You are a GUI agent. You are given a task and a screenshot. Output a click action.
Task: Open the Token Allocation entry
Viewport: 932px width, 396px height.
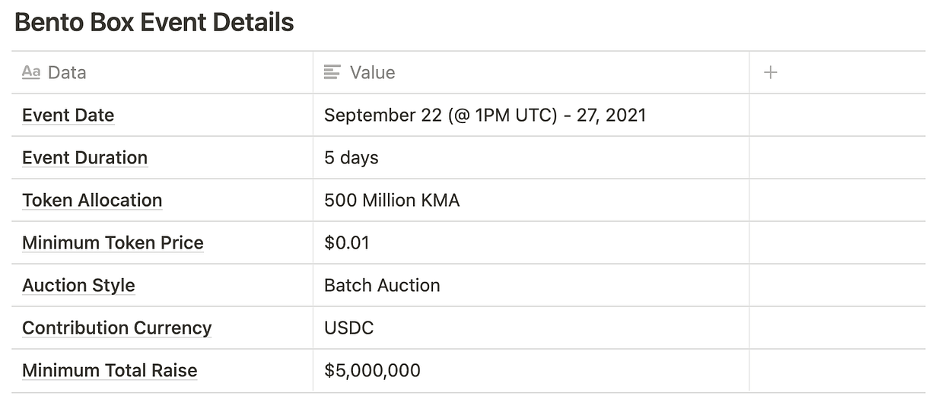click(92, 201)
